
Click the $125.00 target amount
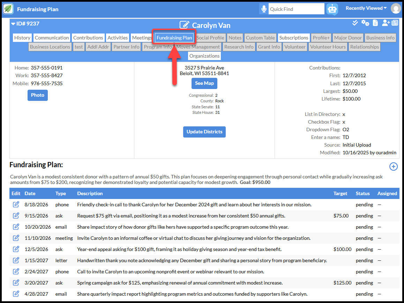pos(342,283)
